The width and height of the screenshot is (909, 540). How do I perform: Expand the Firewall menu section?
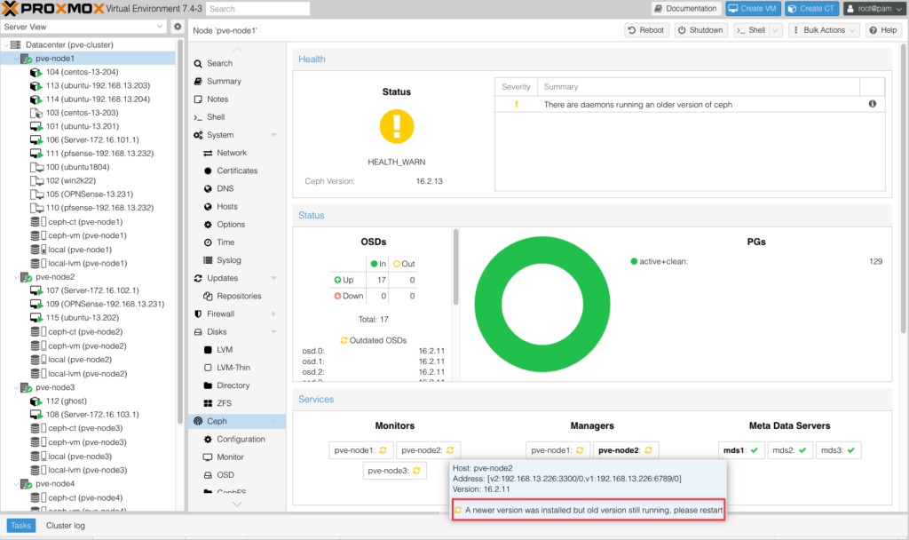coord(273,314)
